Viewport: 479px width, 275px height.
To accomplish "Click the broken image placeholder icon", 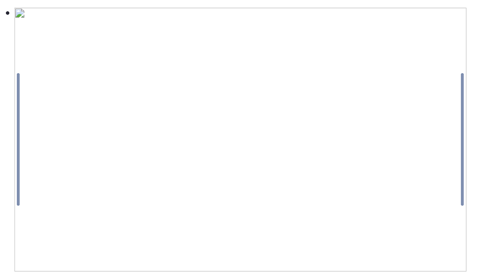I will pos(20,13).
